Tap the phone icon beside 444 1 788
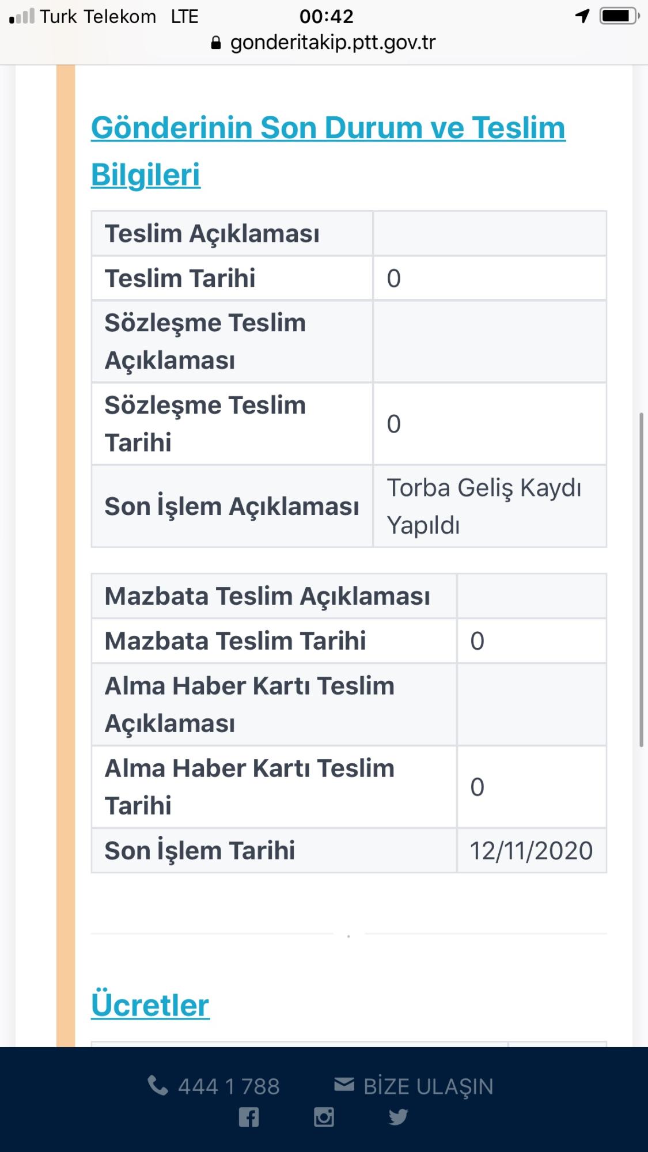The height and width of the screenshot is (1152, 648). pyautogui.click(x=158, y=1086)
